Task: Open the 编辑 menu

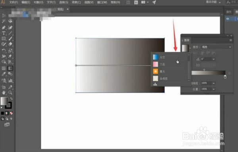Action: tap(26, 2)
